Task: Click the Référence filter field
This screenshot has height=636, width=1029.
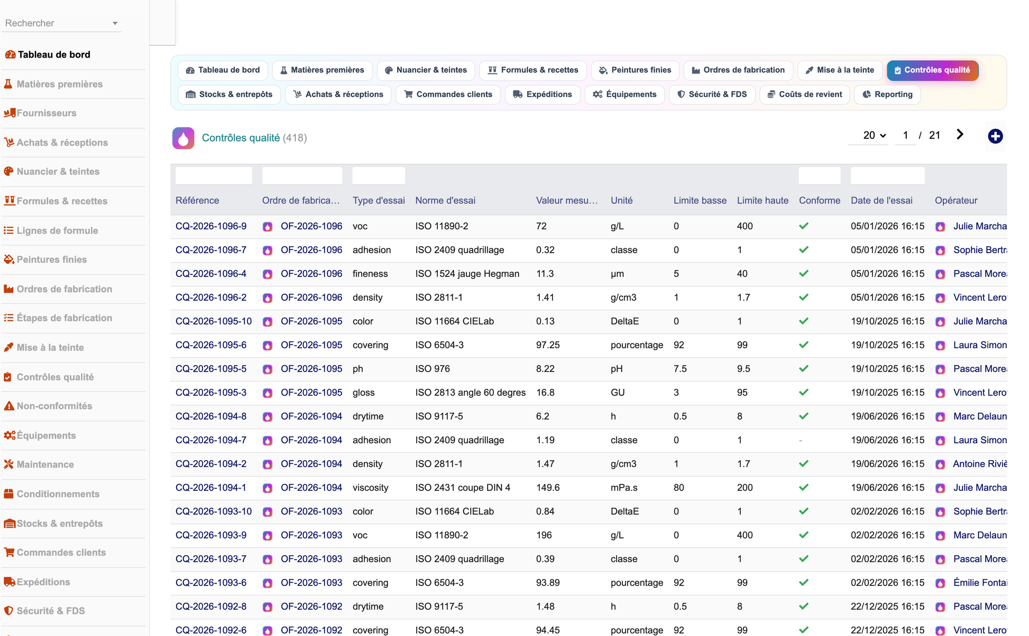Action: 214,176
